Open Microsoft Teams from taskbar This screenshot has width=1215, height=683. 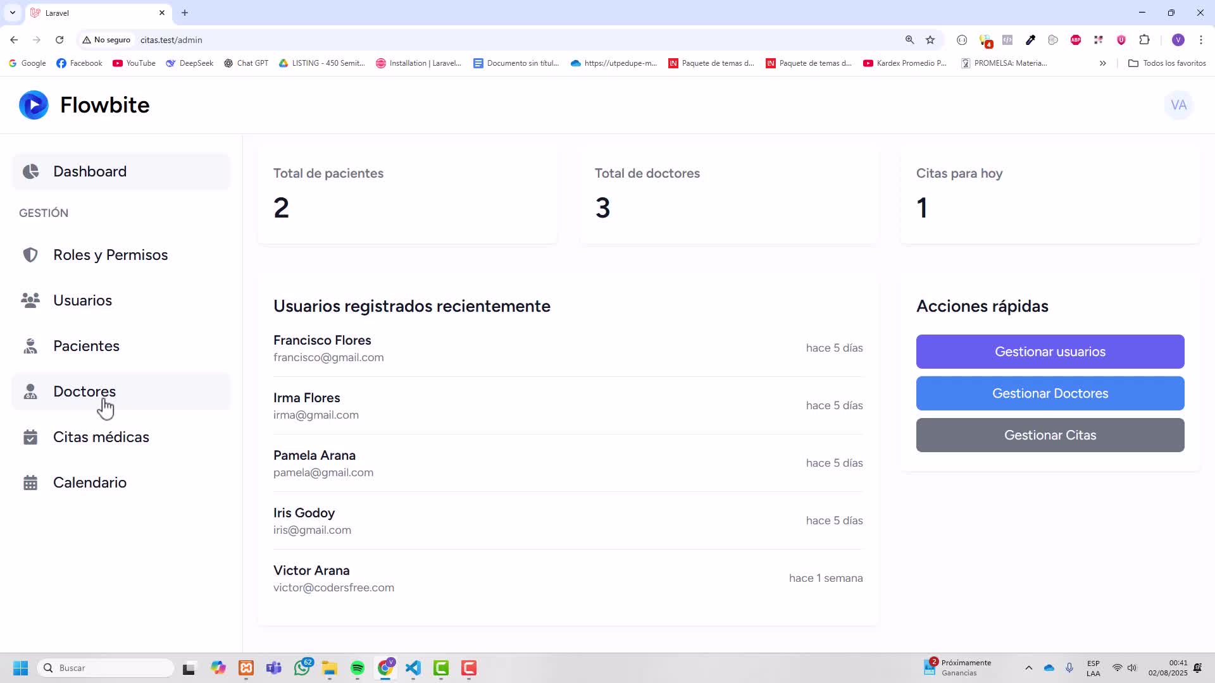point(274,668)
